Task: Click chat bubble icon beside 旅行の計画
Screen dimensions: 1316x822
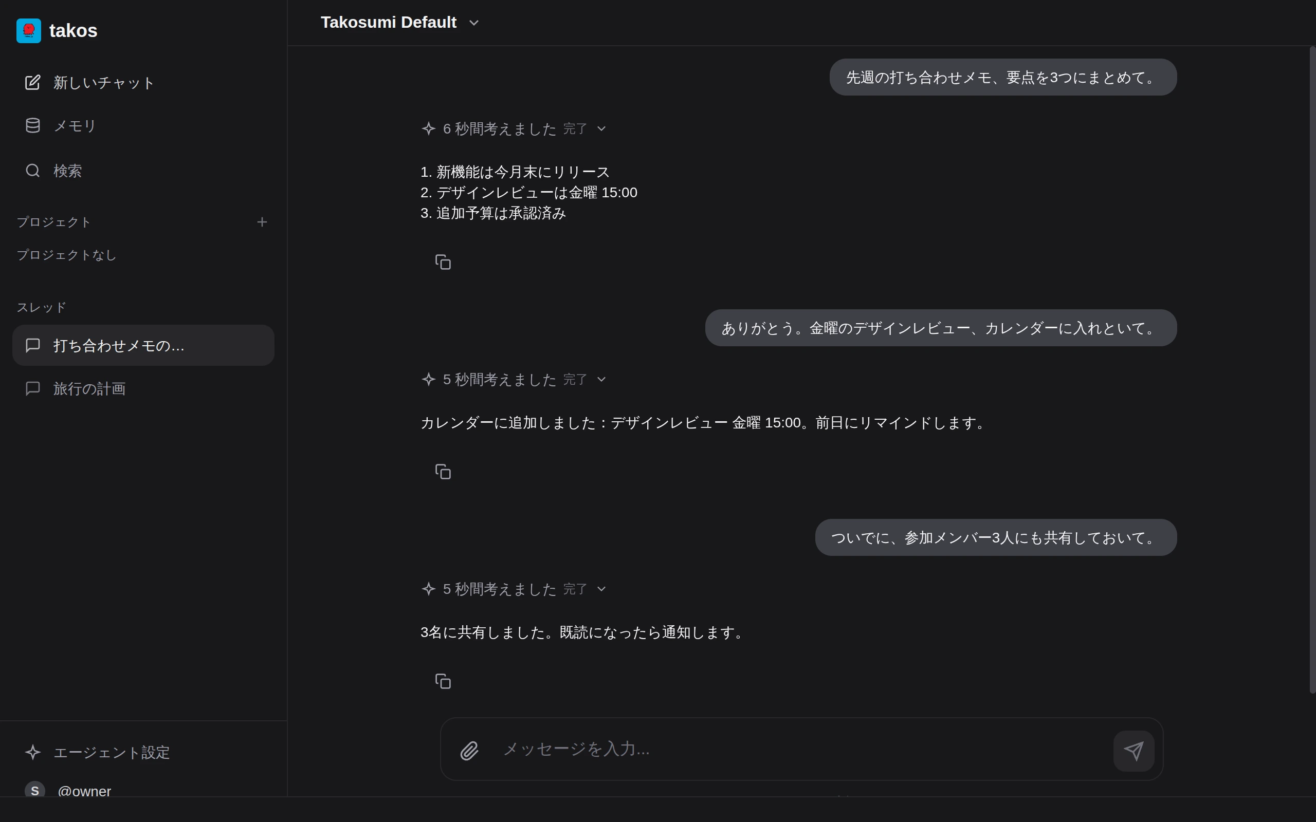Action: [x=32, y=388]
